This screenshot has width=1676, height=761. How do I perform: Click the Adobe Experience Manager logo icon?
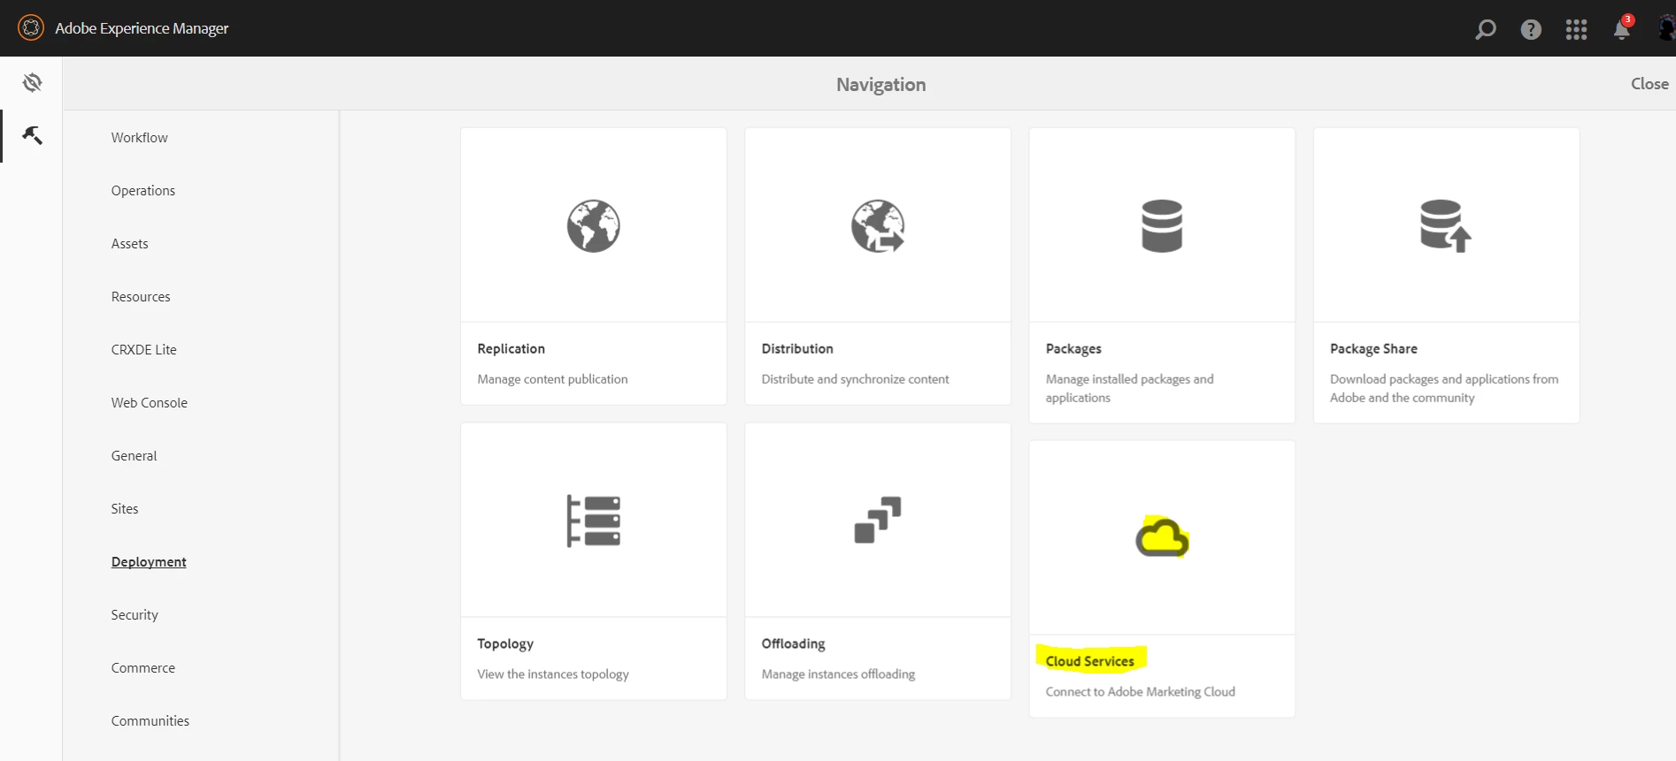(31, 27)
